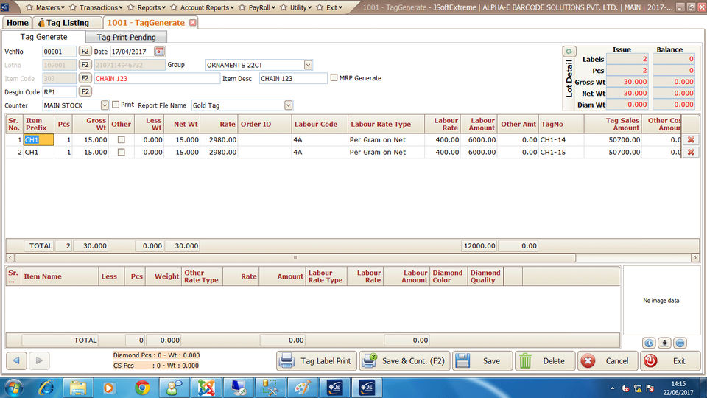Open the Account Reports menu
The image size is (707, 398).
point(203,7)
